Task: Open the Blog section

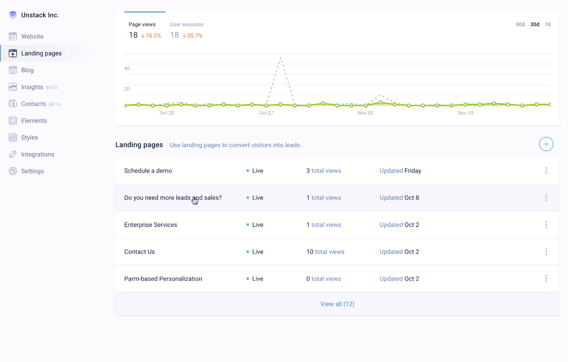Action: (x=27, y=70)
